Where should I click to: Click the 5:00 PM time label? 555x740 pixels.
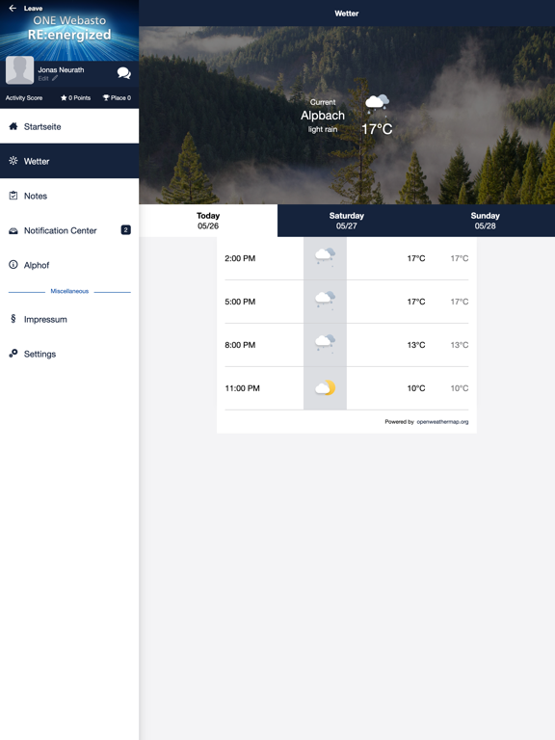pos(240,302)
